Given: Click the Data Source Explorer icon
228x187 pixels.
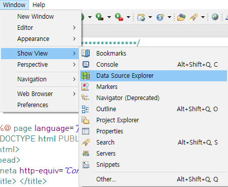Looking at the screenshot, I should click(86, 76).
